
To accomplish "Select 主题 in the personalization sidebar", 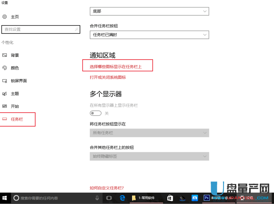I will 15,94.
